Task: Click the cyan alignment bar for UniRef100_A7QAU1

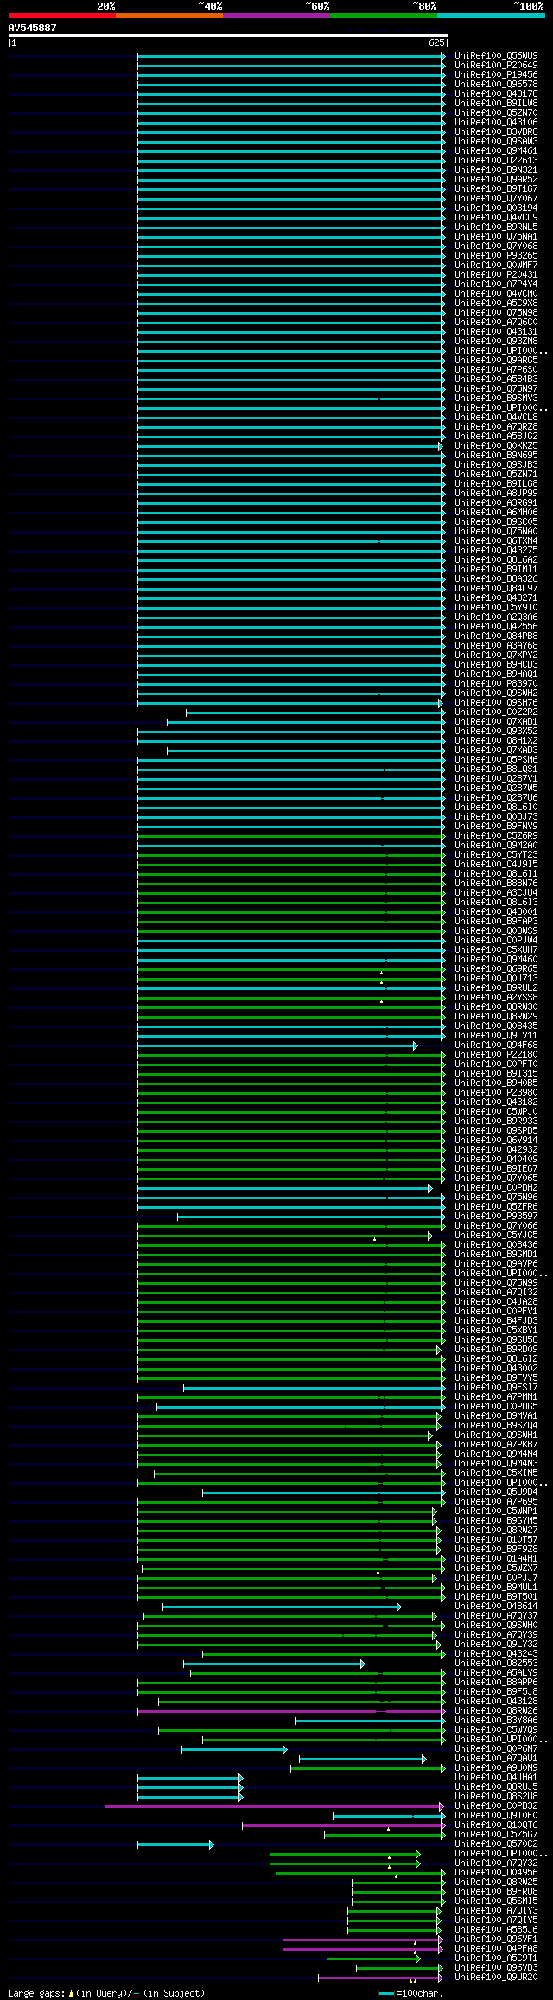Action: click(x=363, y=1759)
